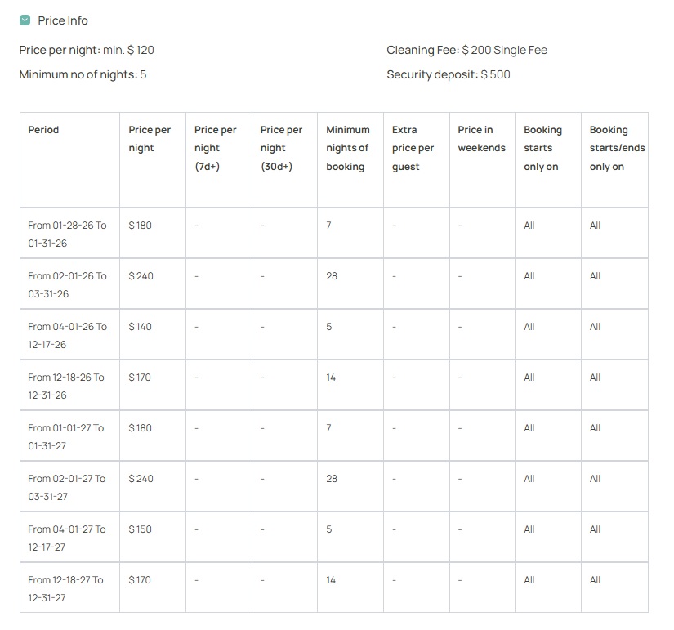
Task: Click the Price per night (7d+) header
Action: 216,148
